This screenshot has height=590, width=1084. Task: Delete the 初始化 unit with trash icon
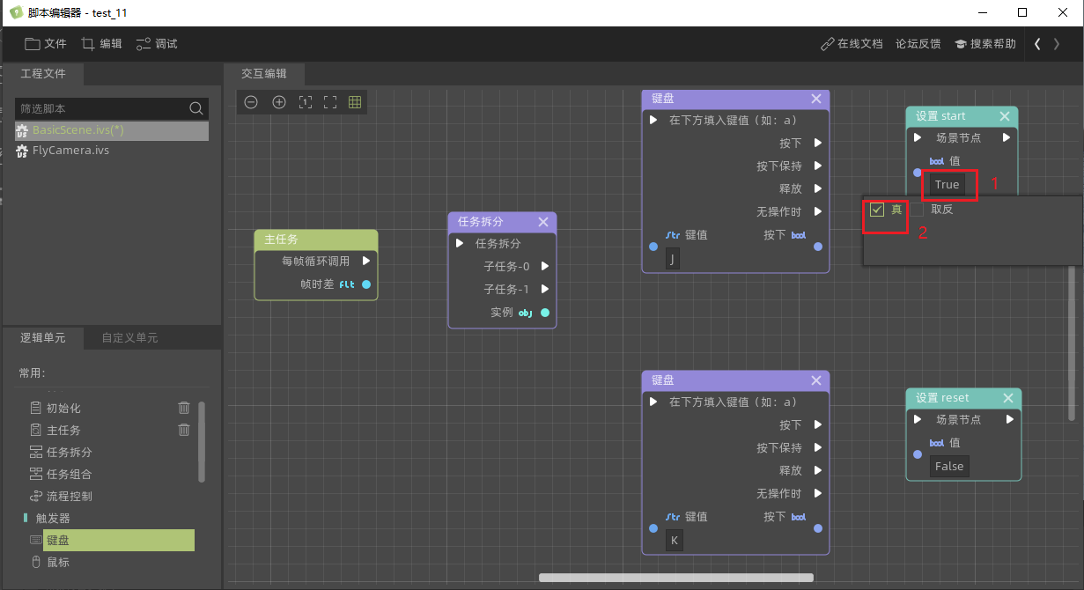(x=184, y=408)
